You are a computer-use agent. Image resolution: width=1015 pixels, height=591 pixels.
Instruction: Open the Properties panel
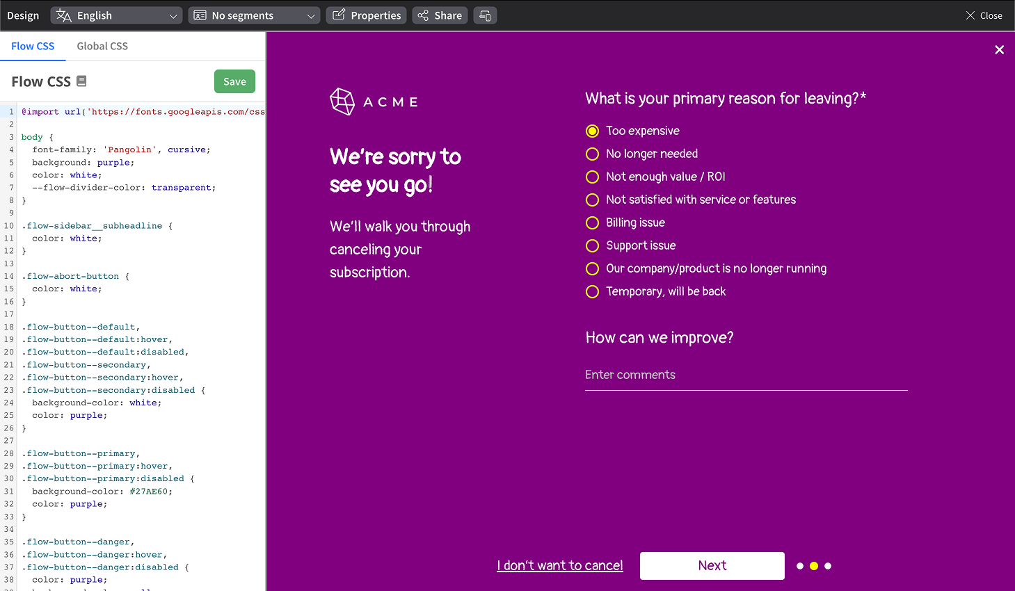(367, 15)
